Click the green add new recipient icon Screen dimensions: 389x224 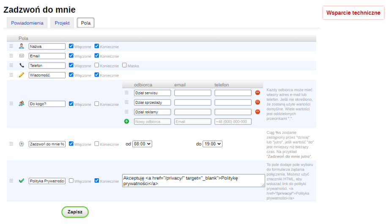click(x=126, y=122)
